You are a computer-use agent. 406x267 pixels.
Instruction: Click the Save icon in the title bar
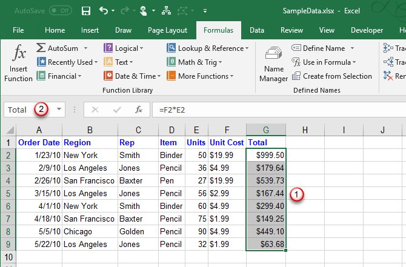[x=86, y=11]
